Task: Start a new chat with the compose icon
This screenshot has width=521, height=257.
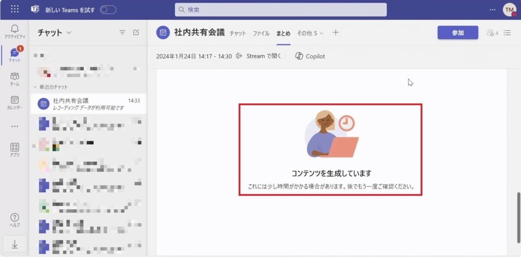Action: (135, 32)
